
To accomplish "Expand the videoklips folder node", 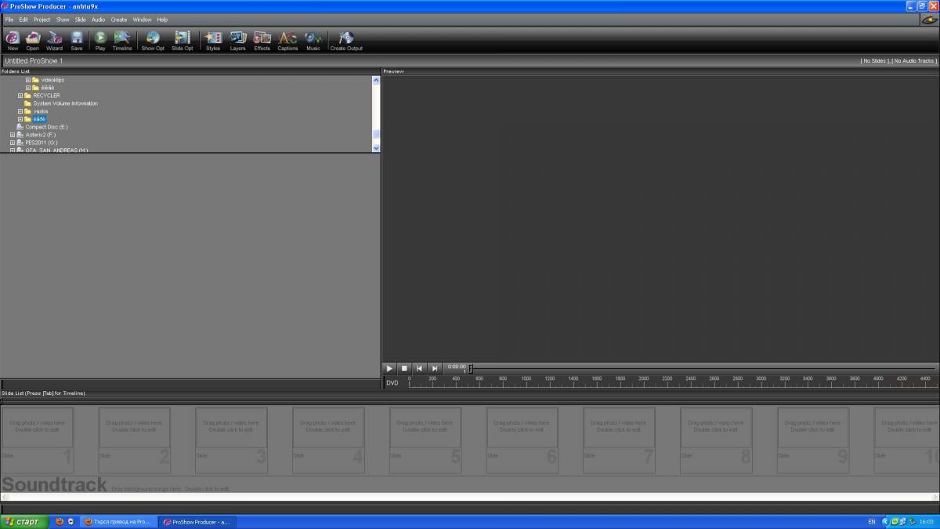I will pyautogui.click(x=28, y=80).
